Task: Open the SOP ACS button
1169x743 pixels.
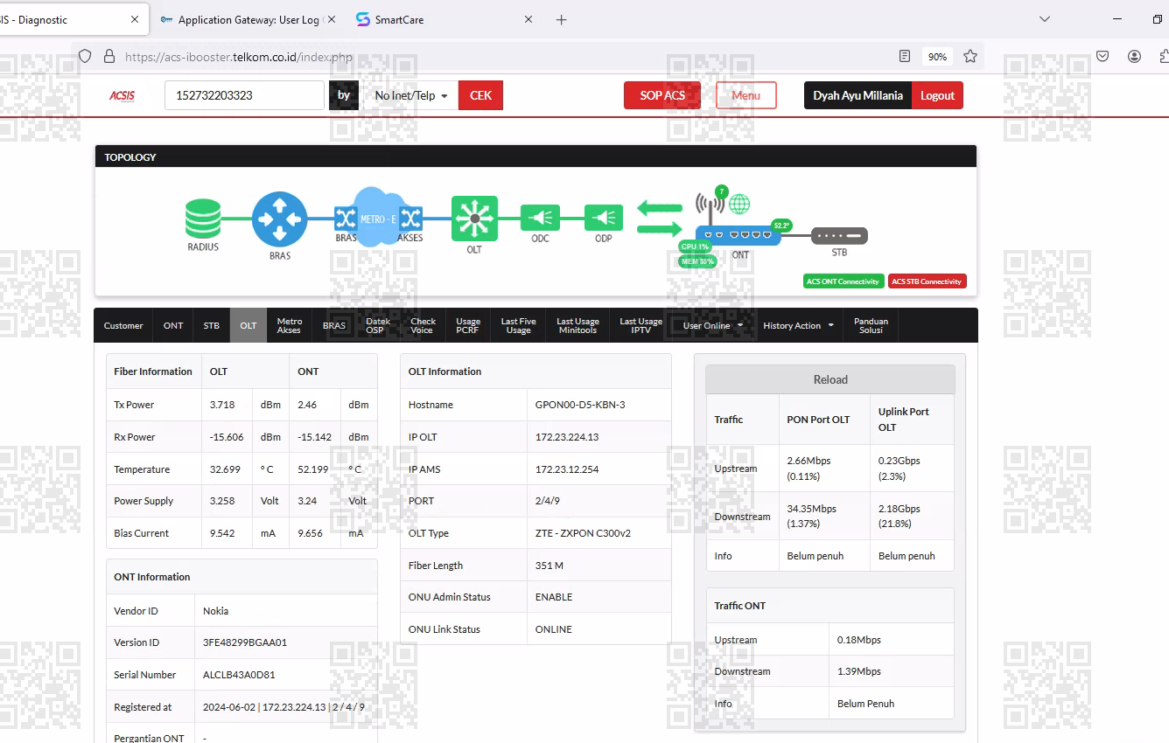Action: point(662,95)
